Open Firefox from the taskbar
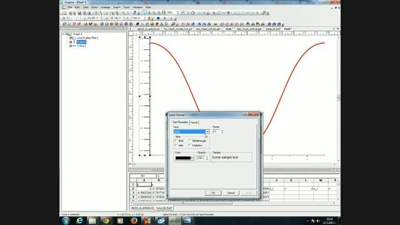Screen dimensions: 400x225 (x=134, y=221)
